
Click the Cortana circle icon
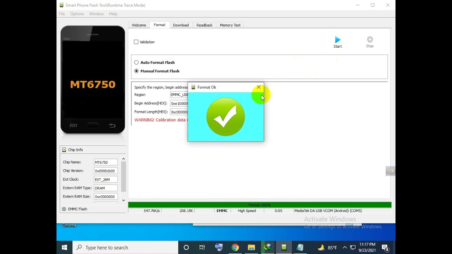pyautogui.click(x=186, y=247)
